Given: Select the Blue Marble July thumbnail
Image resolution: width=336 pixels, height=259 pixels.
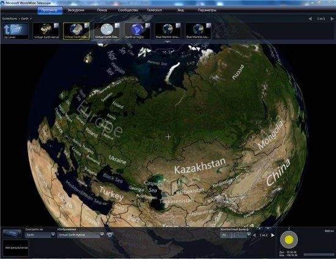Looking at the screenshot, I should [198, 31].
